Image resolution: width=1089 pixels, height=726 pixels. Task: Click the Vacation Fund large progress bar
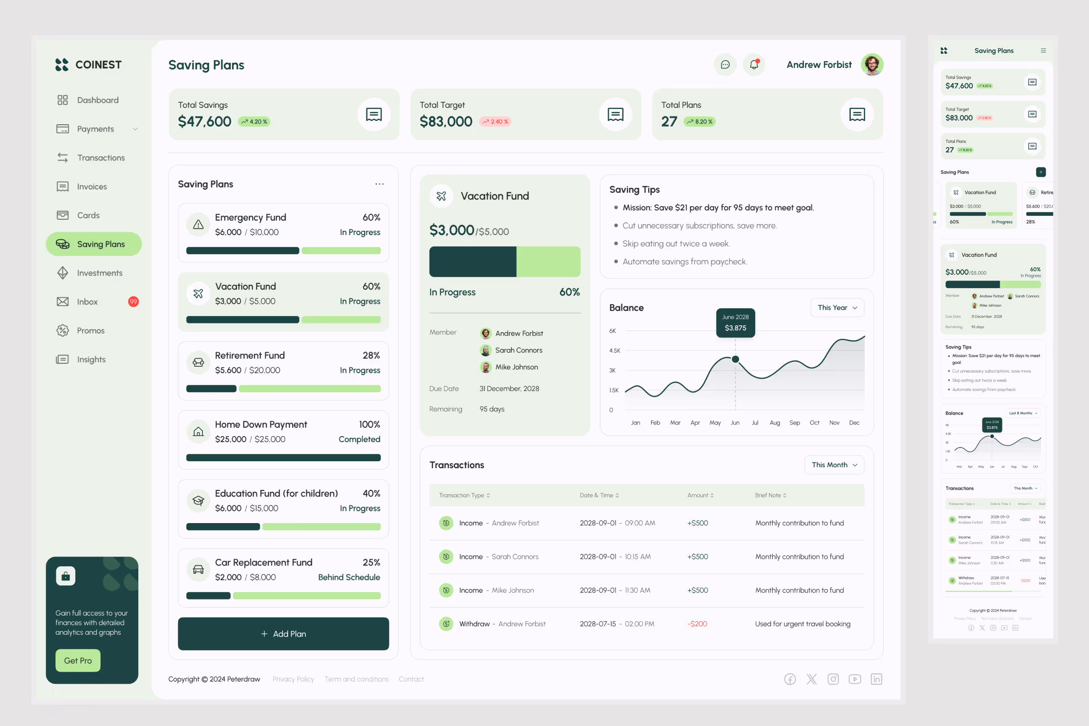pos(504,262)
